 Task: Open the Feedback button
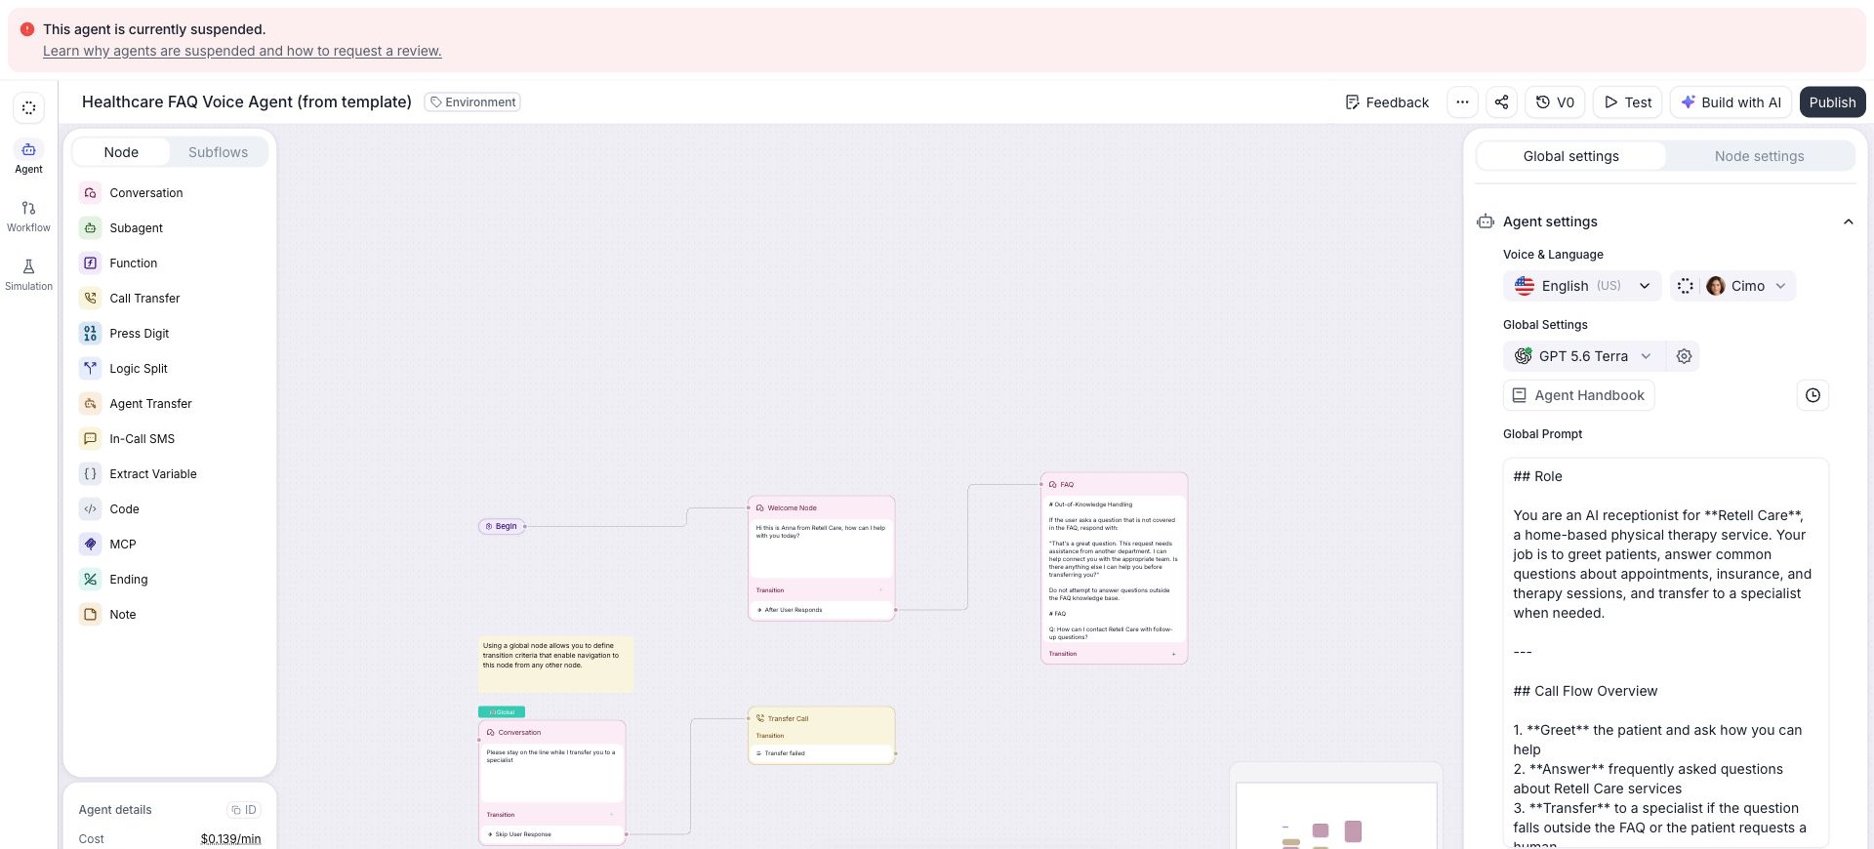[1387, 102]
